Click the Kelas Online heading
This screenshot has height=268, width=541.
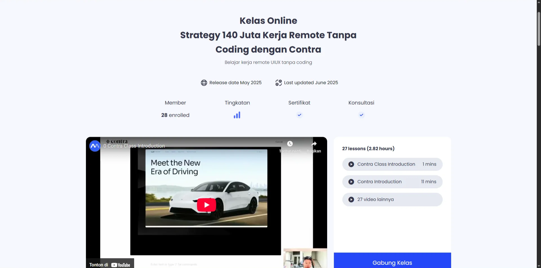click(268, 21)
